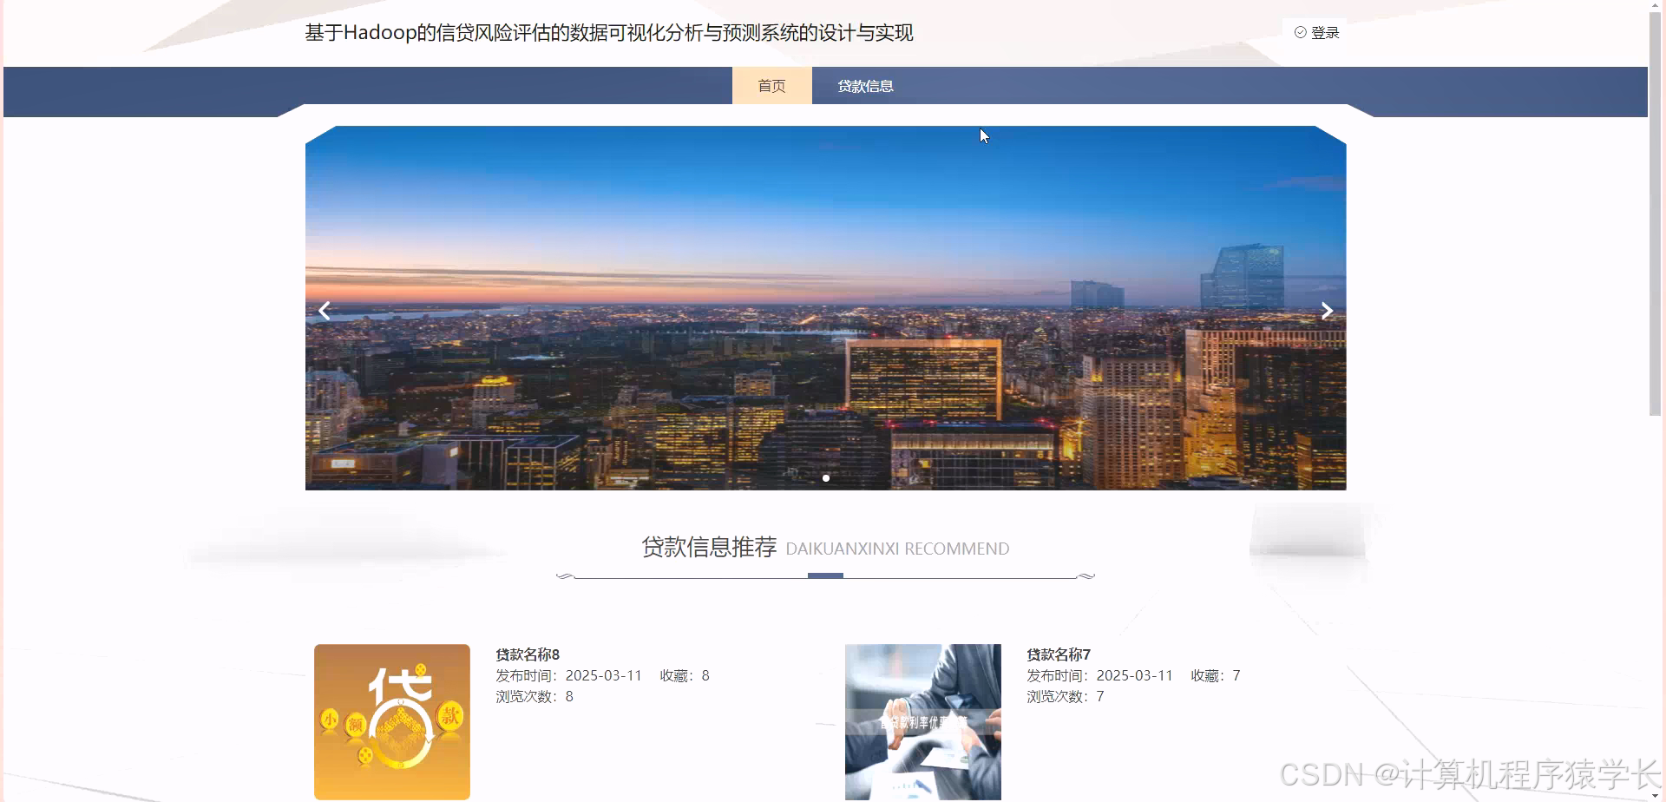1666x802 pixels.
Task: Open the 贷款名称8 loan thumbnail image
Action: (x=391, y=721)
